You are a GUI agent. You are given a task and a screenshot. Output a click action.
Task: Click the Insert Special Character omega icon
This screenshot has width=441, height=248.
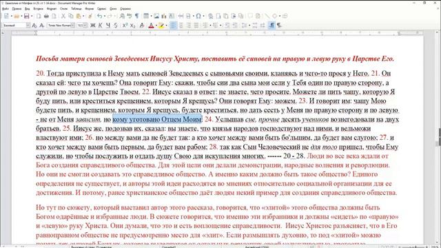(x=198, y=17)
